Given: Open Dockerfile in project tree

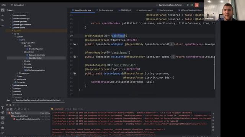Looking at the screenshot, I should [x=20, y=82].
